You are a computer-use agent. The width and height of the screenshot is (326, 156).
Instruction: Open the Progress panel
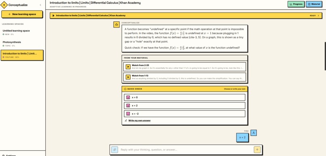pyautogui.click(x=296, y=4)
